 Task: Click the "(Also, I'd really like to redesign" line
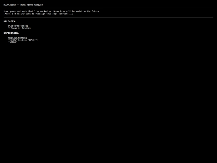(38, 14)
